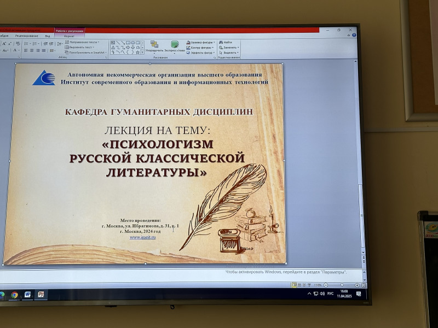Open Convert to SmartArt dropdown
This screenshot has width=438, height=328.
pyautogui.click(x=86, y=52)
